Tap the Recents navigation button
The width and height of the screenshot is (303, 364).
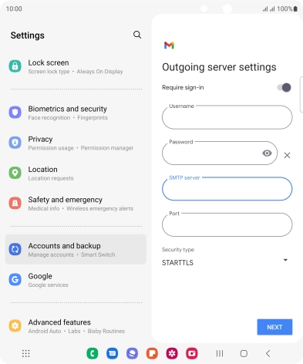click(220, 353)
